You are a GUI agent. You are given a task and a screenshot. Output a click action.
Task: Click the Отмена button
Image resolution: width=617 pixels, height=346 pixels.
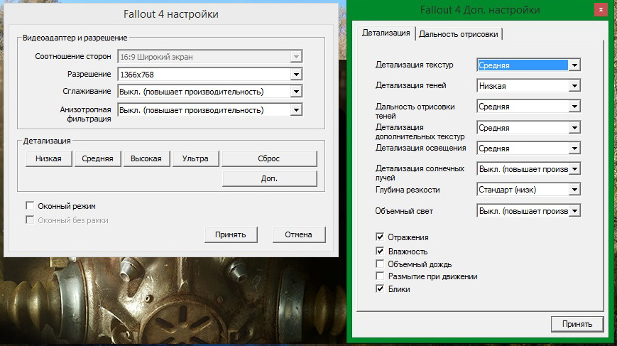point(299,234)
